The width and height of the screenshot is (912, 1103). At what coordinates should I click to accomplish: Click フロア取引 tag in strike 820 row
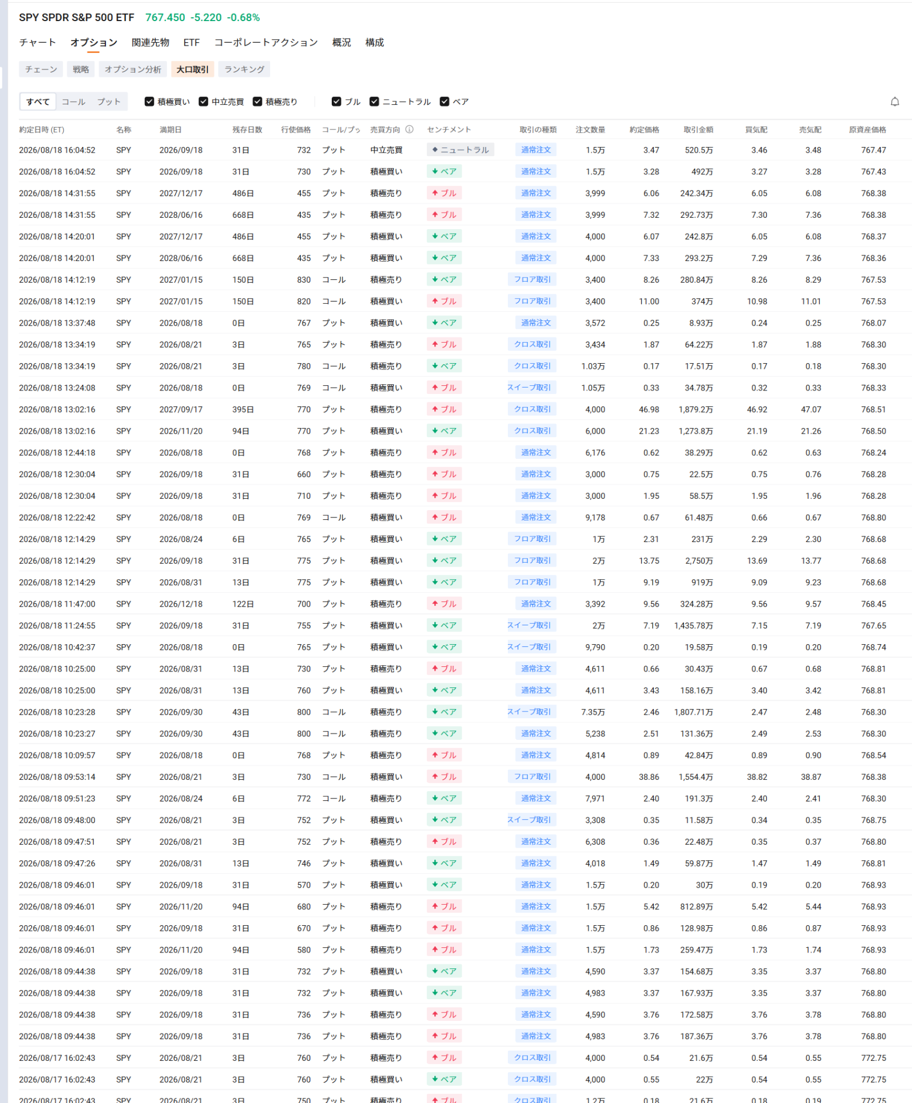coord(532,301)
